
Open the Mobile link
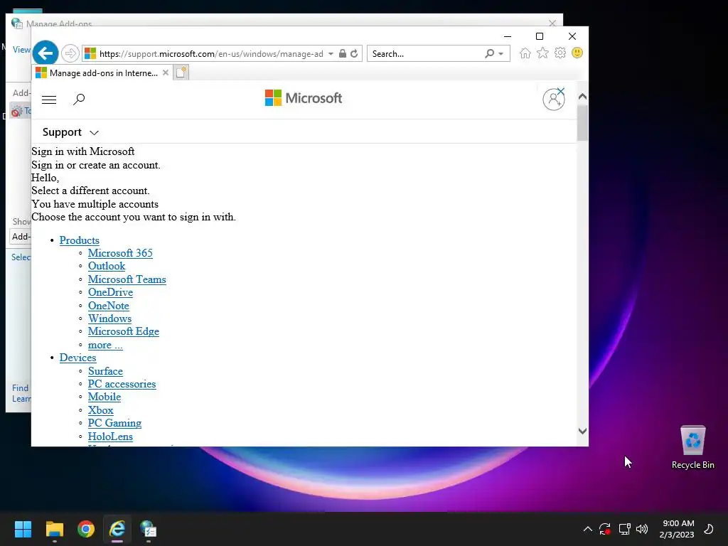(105, 397)
